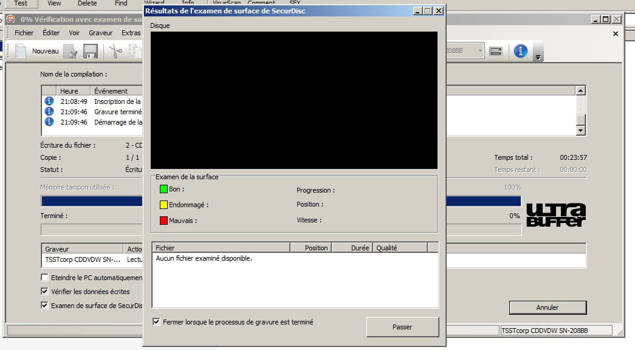Open the Éditer menu
Screen dimensions: 635x350
coord(51,33)
